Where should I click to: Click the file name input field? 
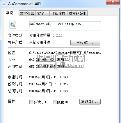(x=65, y=24)
